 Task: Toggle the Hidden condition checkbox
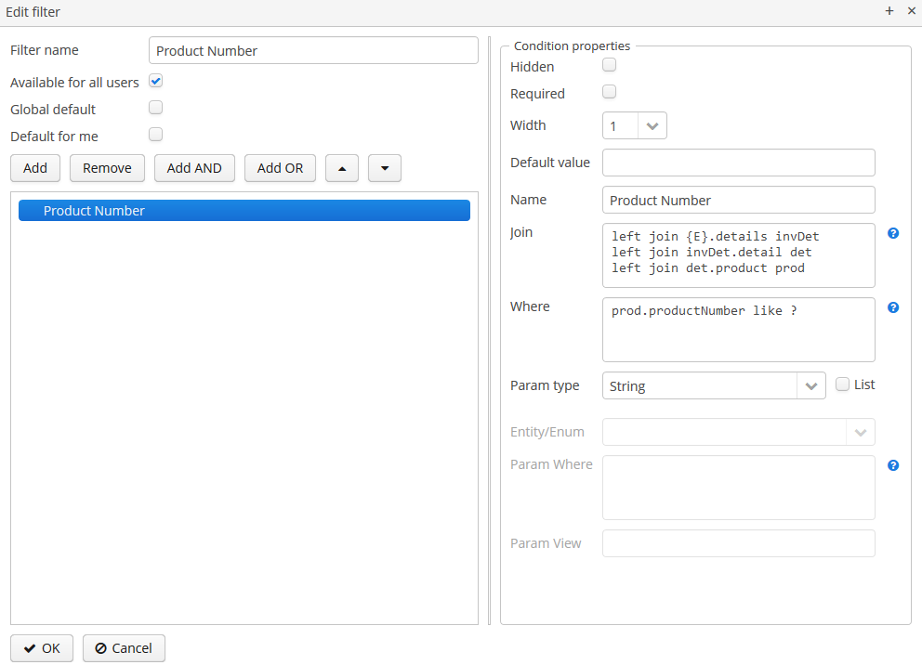click(610, 65)
